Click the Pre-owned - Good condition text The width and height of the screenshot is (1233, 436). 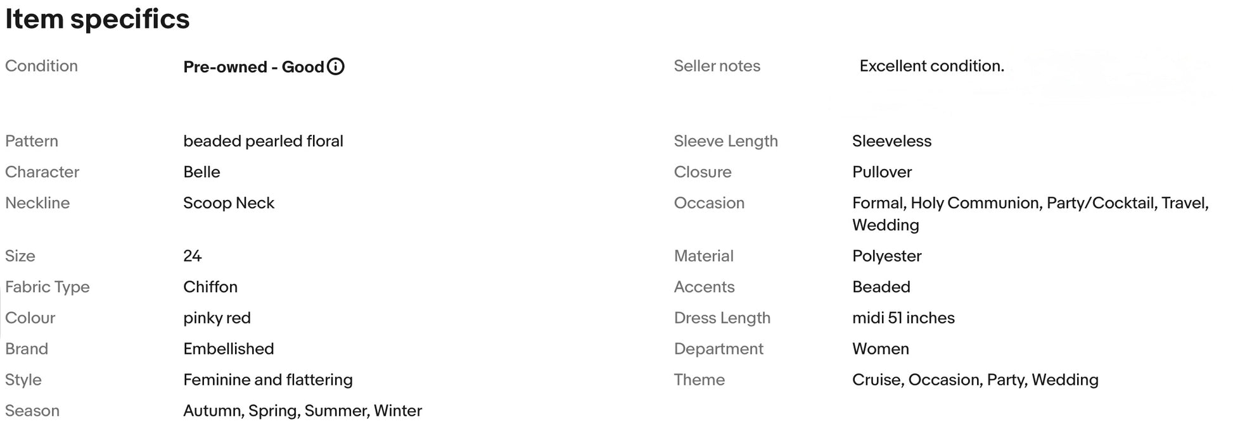point(253,67)
